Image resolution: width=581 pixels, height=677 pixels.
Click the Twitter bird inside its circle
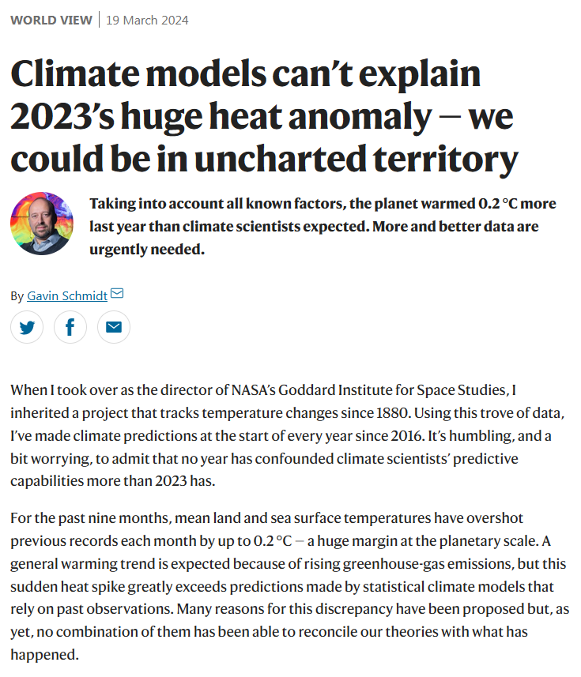[x=27, y=326]
